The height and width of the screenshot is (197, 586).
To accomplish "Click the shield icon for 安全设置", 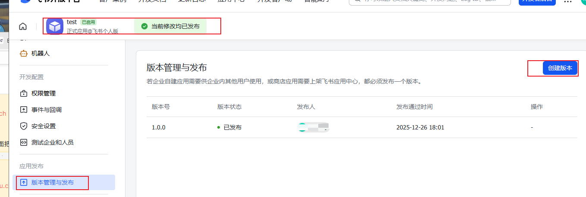I will [x=24, y=126].
